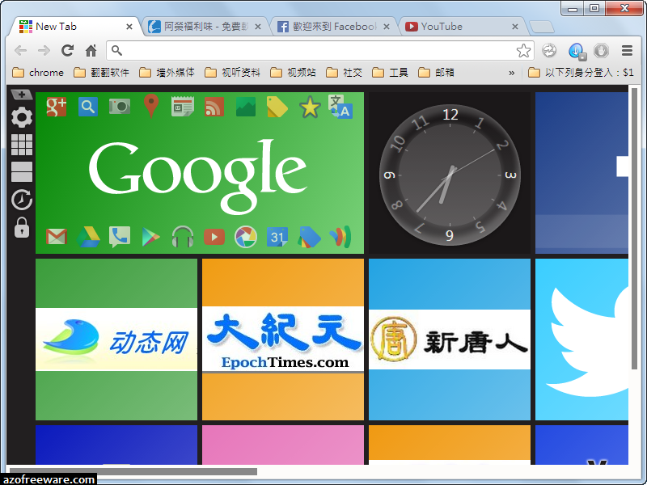Open Google Voice phone icon
This screenshot has height=485, width=647.
(120, 237)
